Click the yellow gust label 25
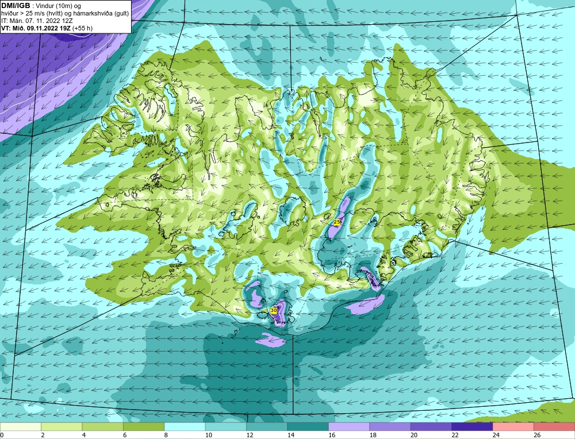575x439 pixels. [338, 222]
